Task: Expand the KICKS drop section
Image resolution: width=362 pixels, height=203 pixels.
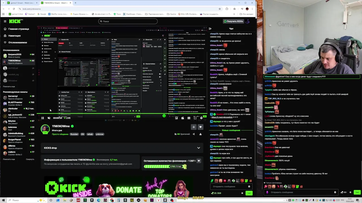Action: click(x=199, y=148)
